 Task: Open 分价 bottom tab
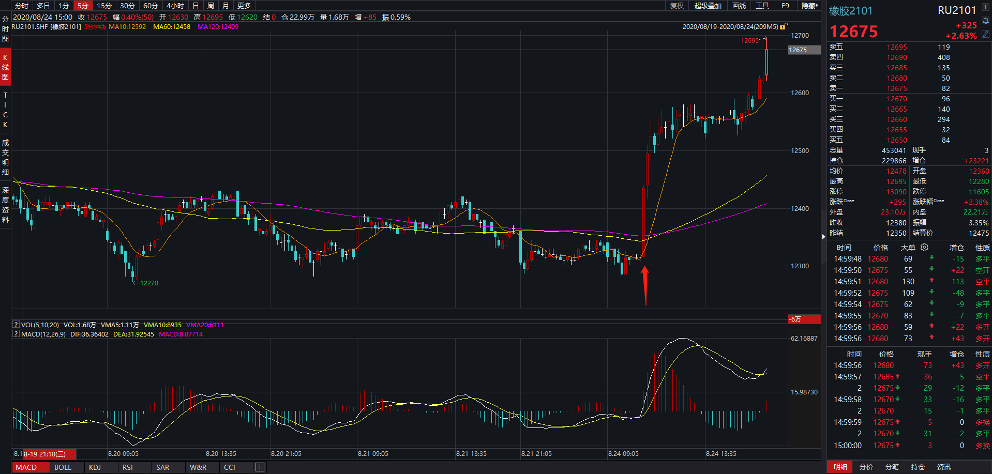[x=866, y=467]
